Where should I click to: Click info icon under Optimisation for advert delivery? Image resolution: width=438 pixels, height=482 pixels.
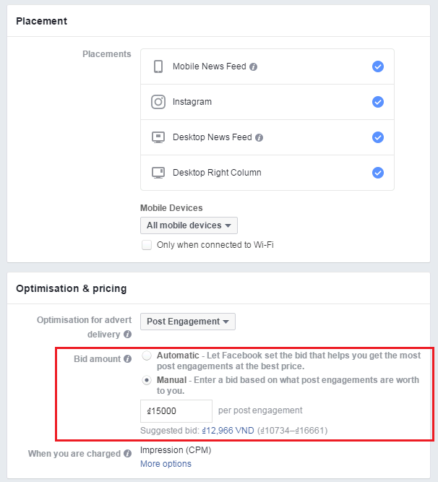[x=128, y=335]
